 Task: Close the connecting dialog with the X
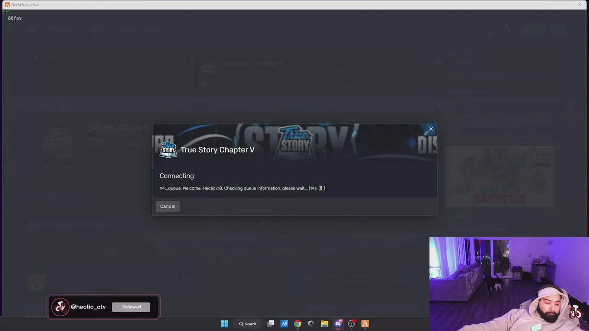pos(431,129)
